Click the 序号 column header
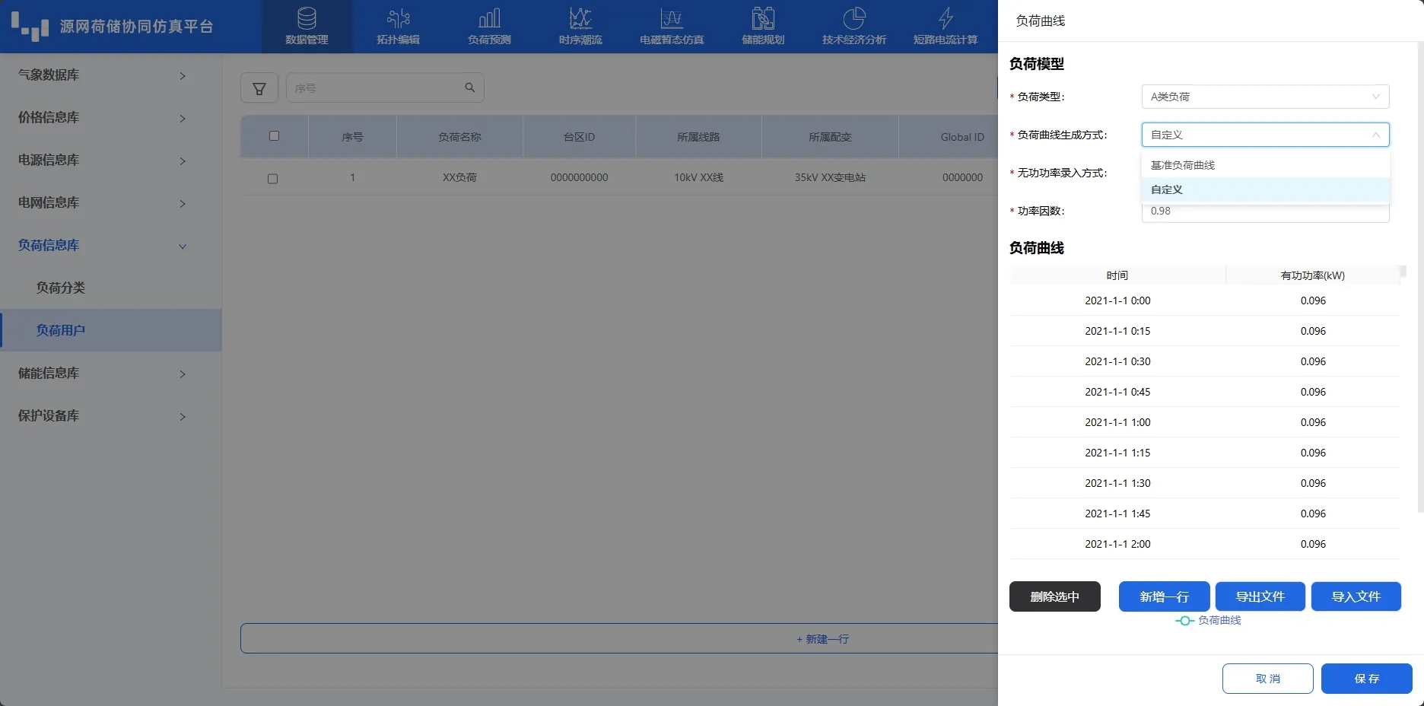 click(x=352, y=137)
